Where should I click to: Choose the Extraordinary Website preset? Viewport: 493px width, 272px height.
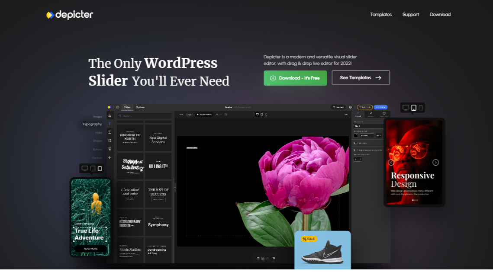point(130,223)
